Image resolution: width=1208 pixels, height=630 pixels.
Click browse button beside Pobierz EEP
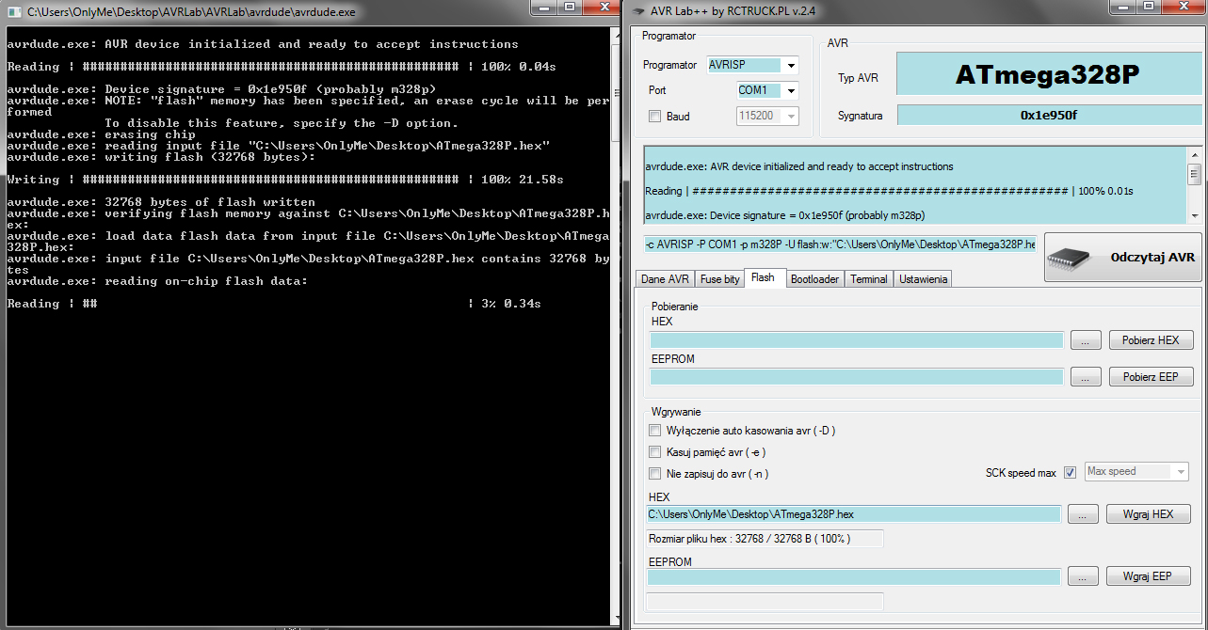click(x=1085, y=377)
